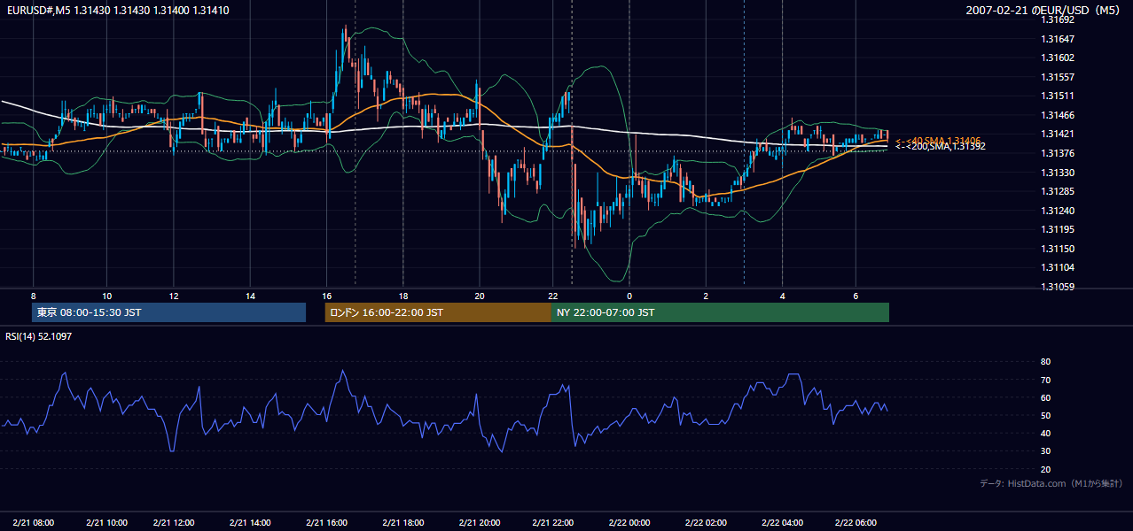Click the 2/21 18:00 date label
The width and height of the screenshot is (1133, 531).
402,522
